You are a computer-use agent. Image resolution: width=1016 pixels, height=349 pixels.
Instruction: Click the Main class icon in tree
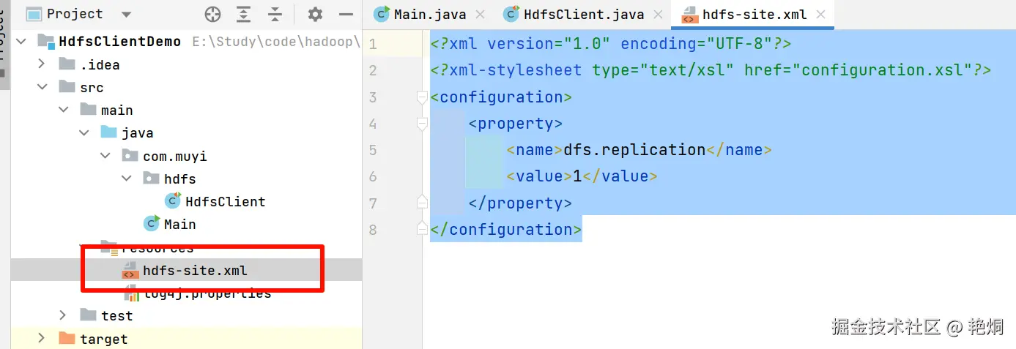(x=152, y=223)
